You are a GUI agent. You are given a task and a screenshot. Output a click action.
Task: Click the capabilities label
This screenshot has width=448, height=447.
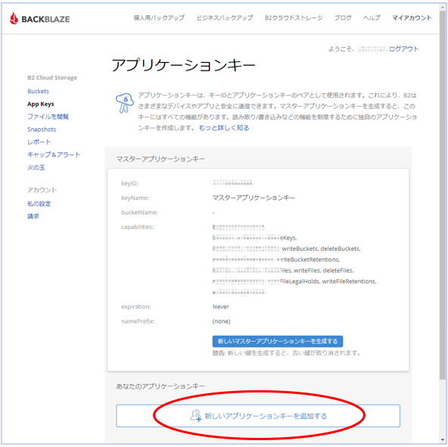[x=137, y=227]
